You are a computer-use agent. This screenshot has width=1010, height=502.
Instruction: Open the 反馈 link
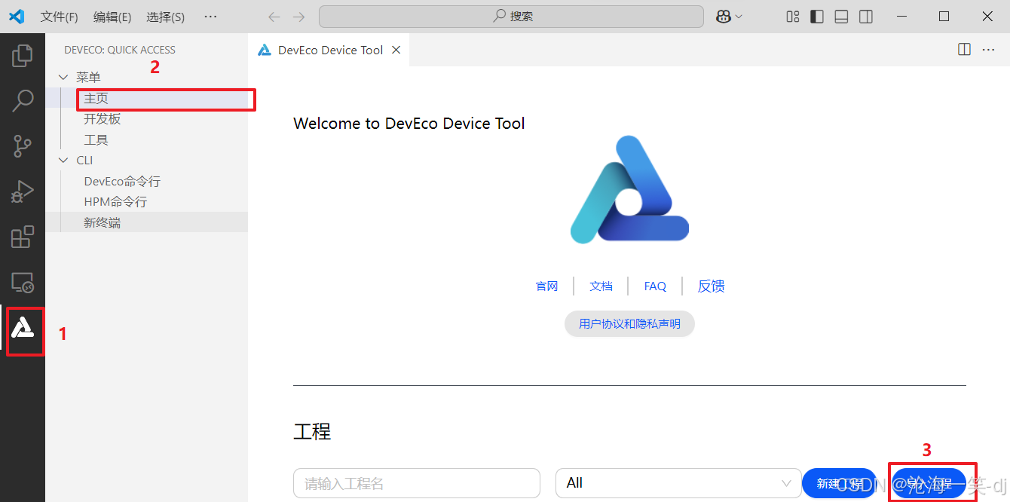(x=711, y=286)
